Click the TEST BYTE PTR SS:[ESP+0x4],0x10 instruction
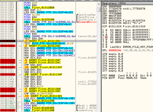Screen dimensions: 153x112 49,44
